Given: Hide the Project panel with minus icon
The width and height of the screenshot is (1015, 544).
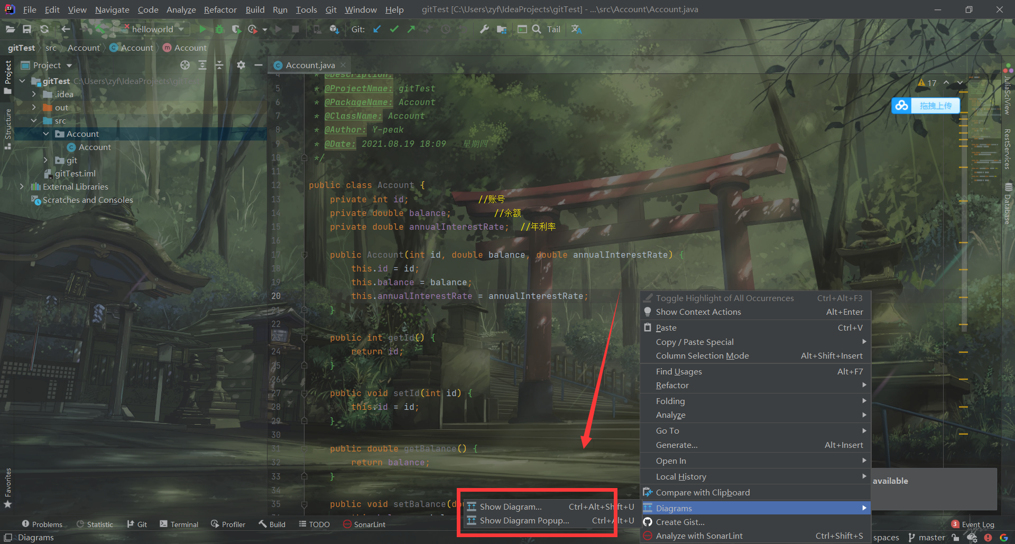Looking at the screenshot, I should (258, 65).
